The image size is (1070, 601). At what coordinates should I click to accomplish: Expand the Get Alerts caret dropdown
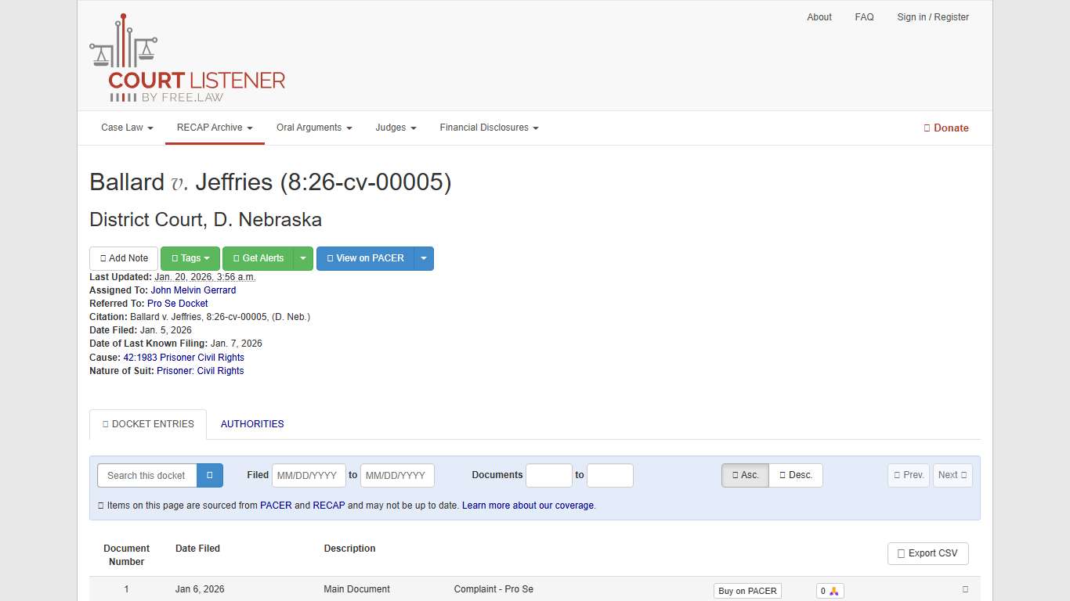[x=303, y=258]
